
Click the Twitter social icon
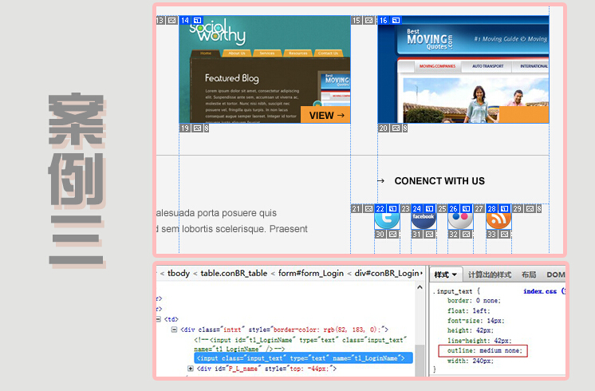pos(386,218)
